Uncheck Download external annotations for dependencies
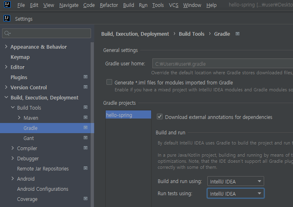The height and width of the screenshot is (207, 293). (x=160, y=116)
